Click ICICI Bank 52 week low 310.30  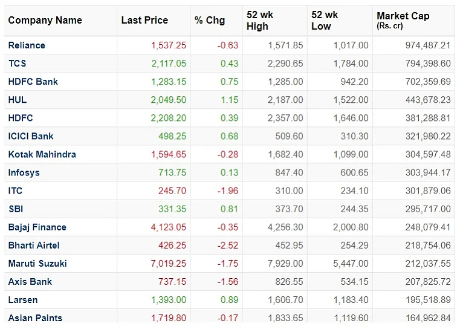click(x=354, y=136)
